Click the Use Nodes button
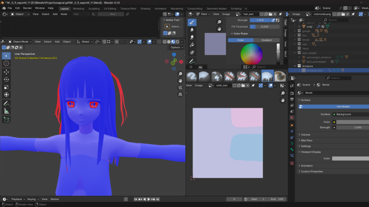The image size is (369, 207). [x=343, y=107]
